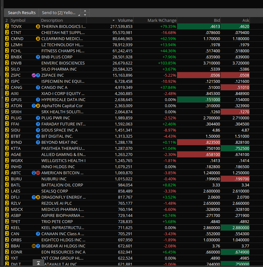Click the blue question icon beside BIT DIGITAL INC.
Viewport: 263px width, 267px height.
point(38,136)
